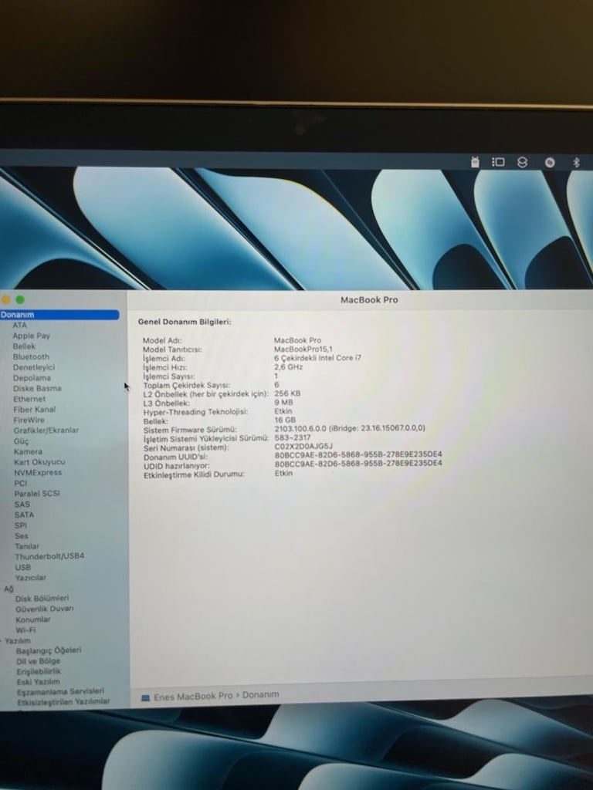This screenshot has height=790, width=593.
Task: Select the Ağ section header in the sidebar
Action: tap(8, 589)
